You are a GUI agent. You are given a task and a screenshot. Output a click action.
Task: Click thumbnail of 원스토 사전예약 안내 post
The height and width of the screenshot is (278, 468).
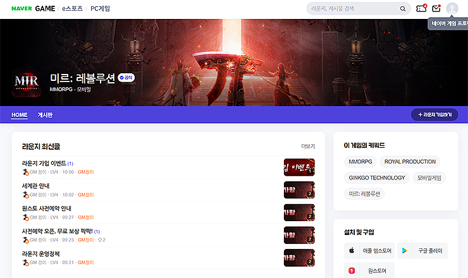click(x=299, y=213)
